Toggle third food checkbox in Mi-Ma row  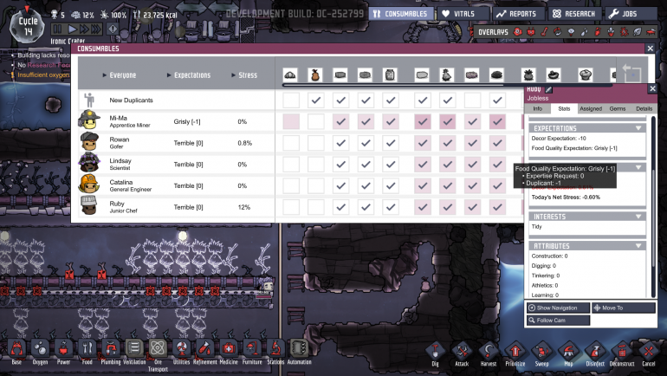point(340,121)
